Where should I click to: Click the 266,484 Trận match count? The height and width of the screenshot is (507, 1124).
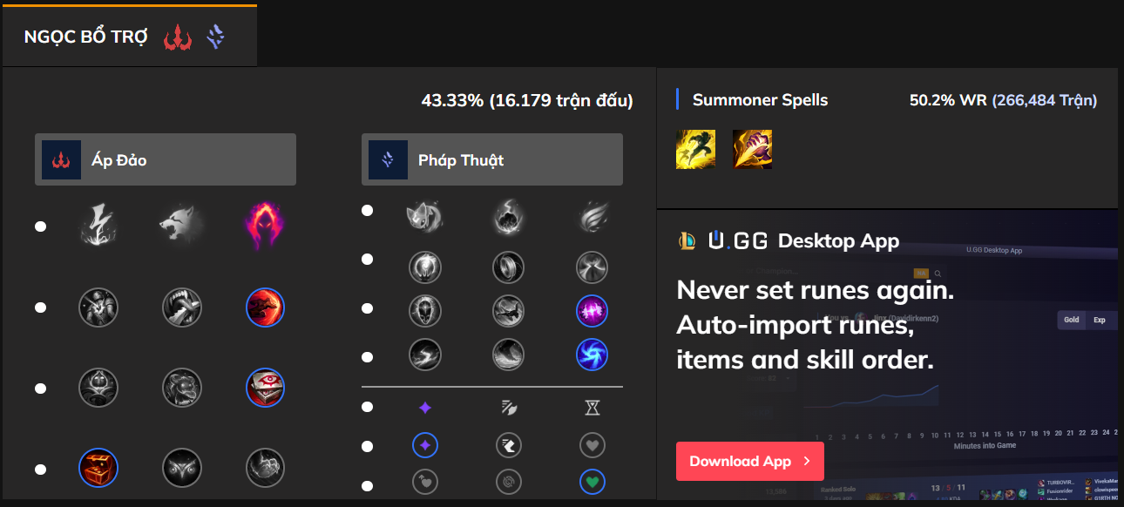1044,100
